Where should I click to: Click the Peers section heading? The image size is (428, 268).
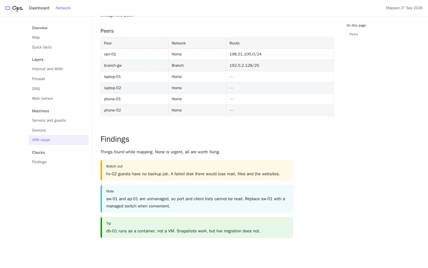tap(107, 31)
